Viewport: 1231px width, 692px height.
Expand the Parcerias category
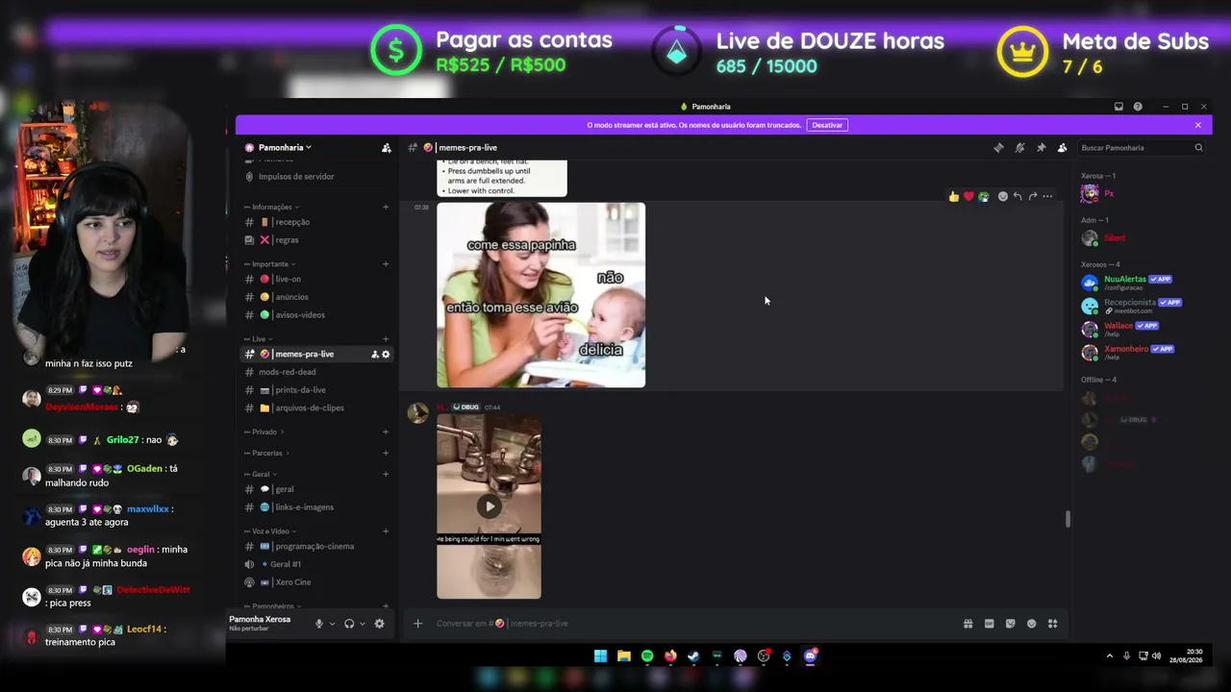267,454
